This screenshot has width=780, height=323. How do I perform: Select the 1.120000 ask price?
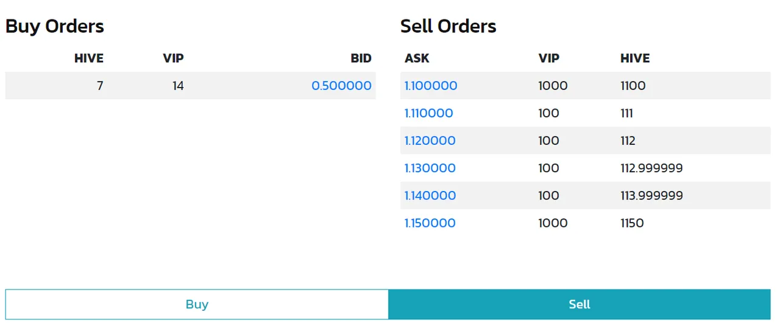[x=430, y=141]
